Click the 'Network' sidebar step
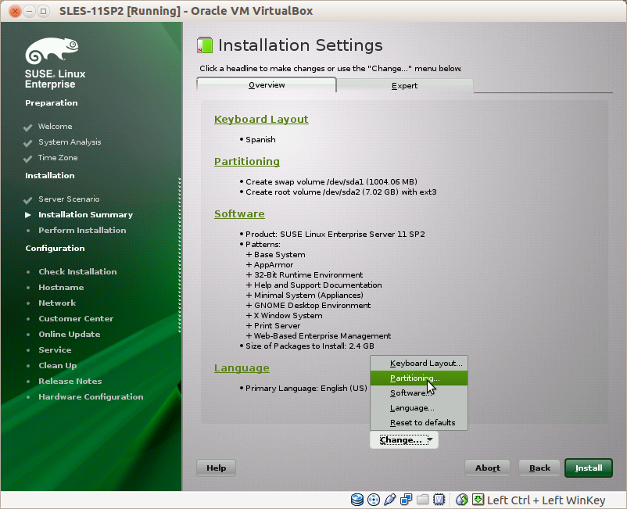The width and height of the screenshot is (627, 509). pos(57,303)
